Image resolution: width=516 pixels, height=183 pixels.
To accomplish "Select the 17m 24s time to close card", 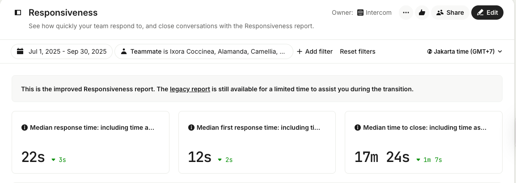I will click(x=423, y=142).
